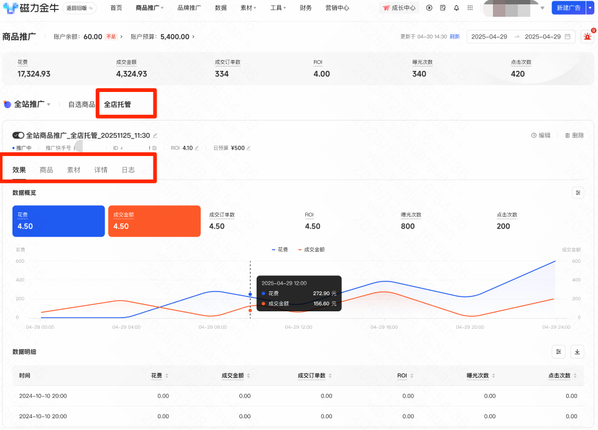
Task: Switch to 自选商品 tab
Action: point(81,104)
